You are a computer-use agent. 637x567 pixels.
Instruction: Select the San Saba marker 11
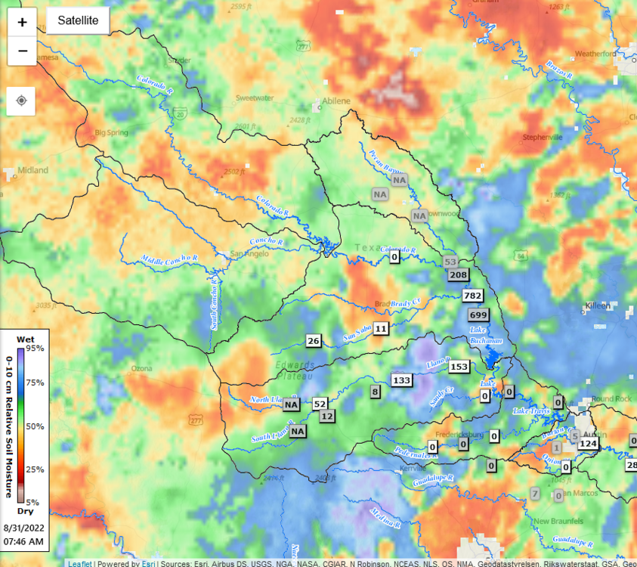381,328
